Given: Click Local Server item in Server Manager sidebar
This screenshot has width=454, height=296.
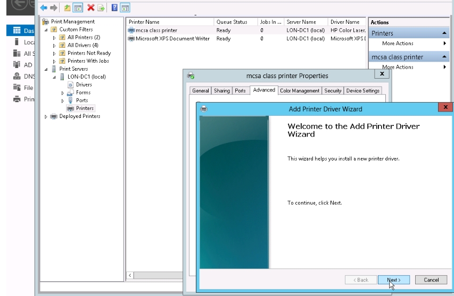Looking at the screenshot, I should tap(24, 42).
